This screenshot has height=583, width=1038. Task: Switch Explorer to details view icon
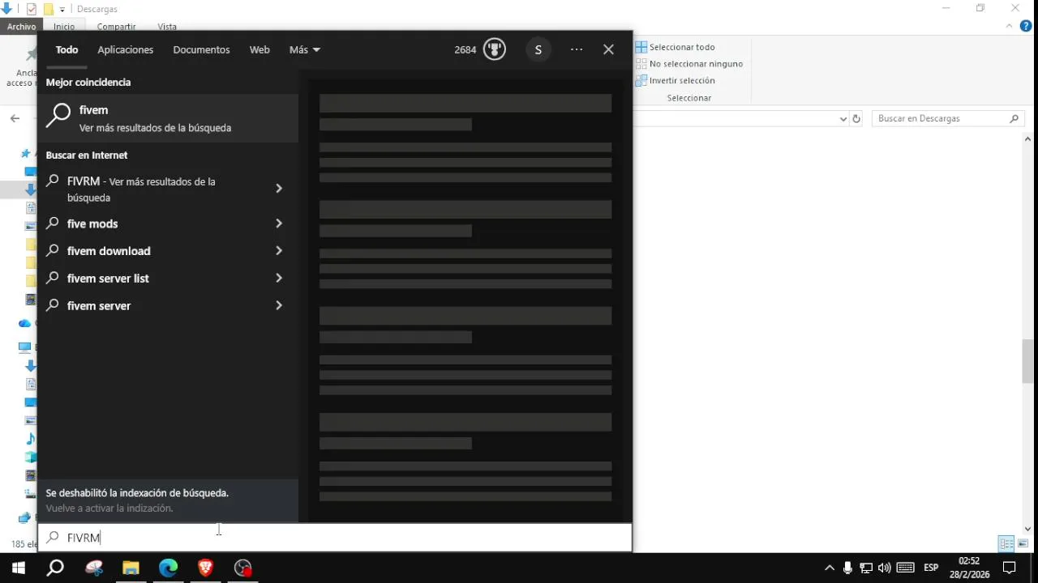pyautogui.click(x=1006, y=544)
